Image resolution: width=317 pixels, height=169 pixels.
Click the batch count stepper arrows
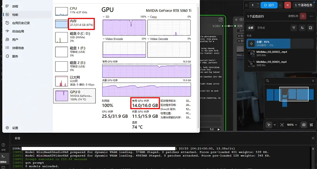tap(258, 5)
